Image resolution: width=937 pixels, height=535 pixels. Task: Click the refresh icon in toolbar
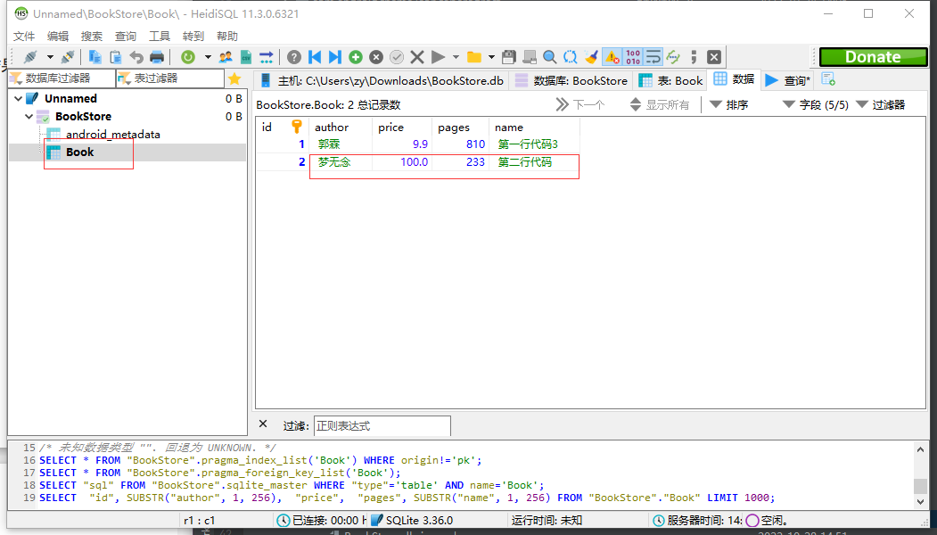(x=187, y=57)
